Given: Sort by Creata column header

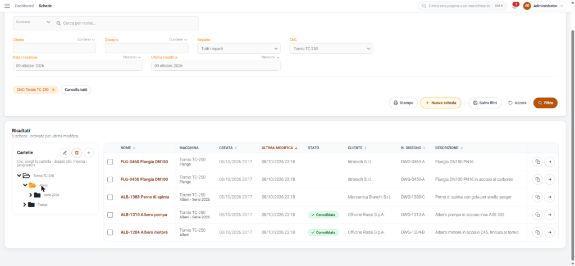Looking at the screenshot, I should [228, 148].
